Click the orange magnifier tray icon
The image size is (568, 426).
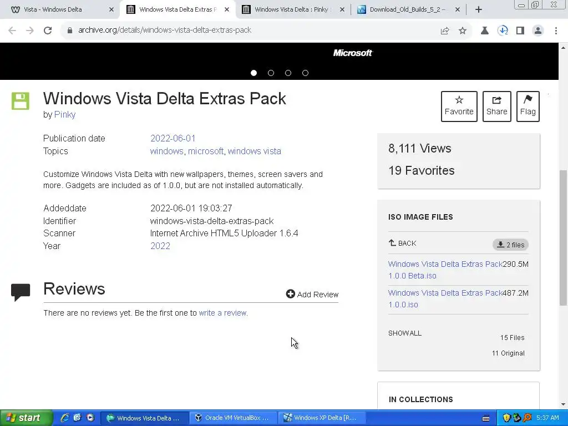tap(527, 418)
